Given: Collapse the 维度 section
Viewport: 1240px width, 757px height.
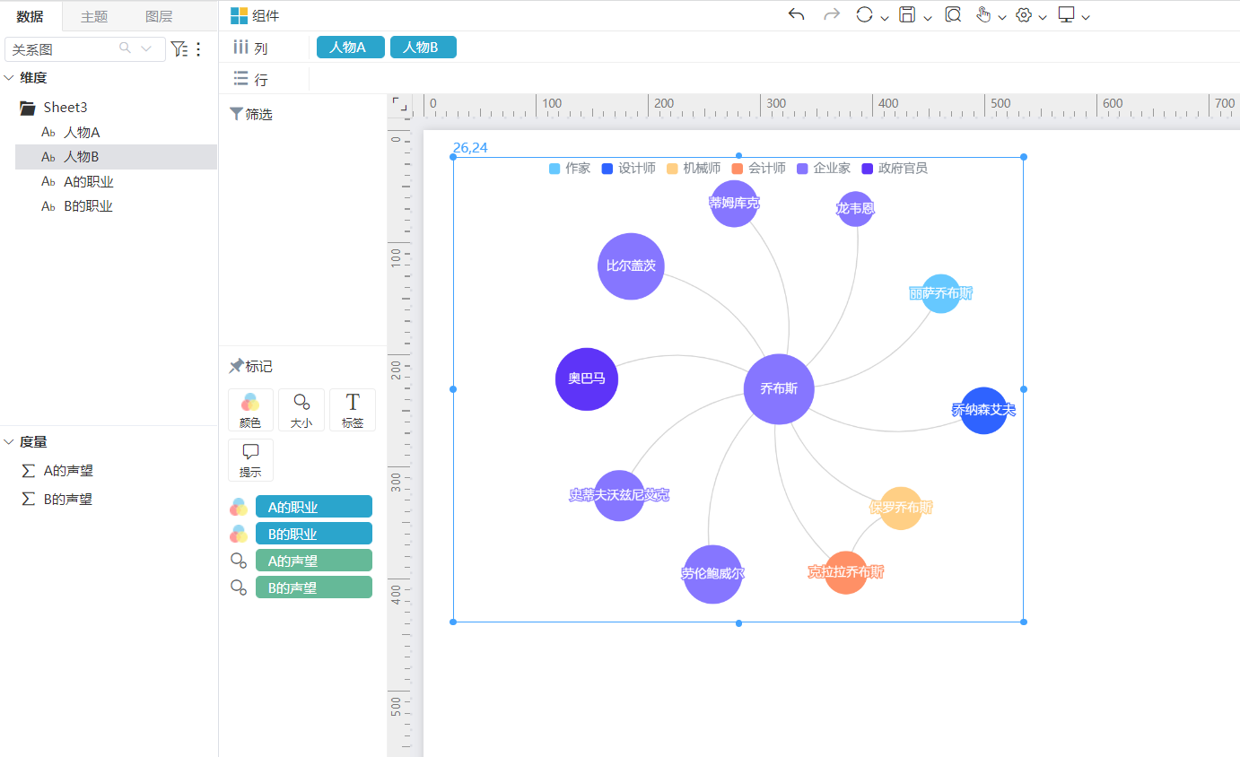Looking at the screenshot, I should click(x=9, y=78).
